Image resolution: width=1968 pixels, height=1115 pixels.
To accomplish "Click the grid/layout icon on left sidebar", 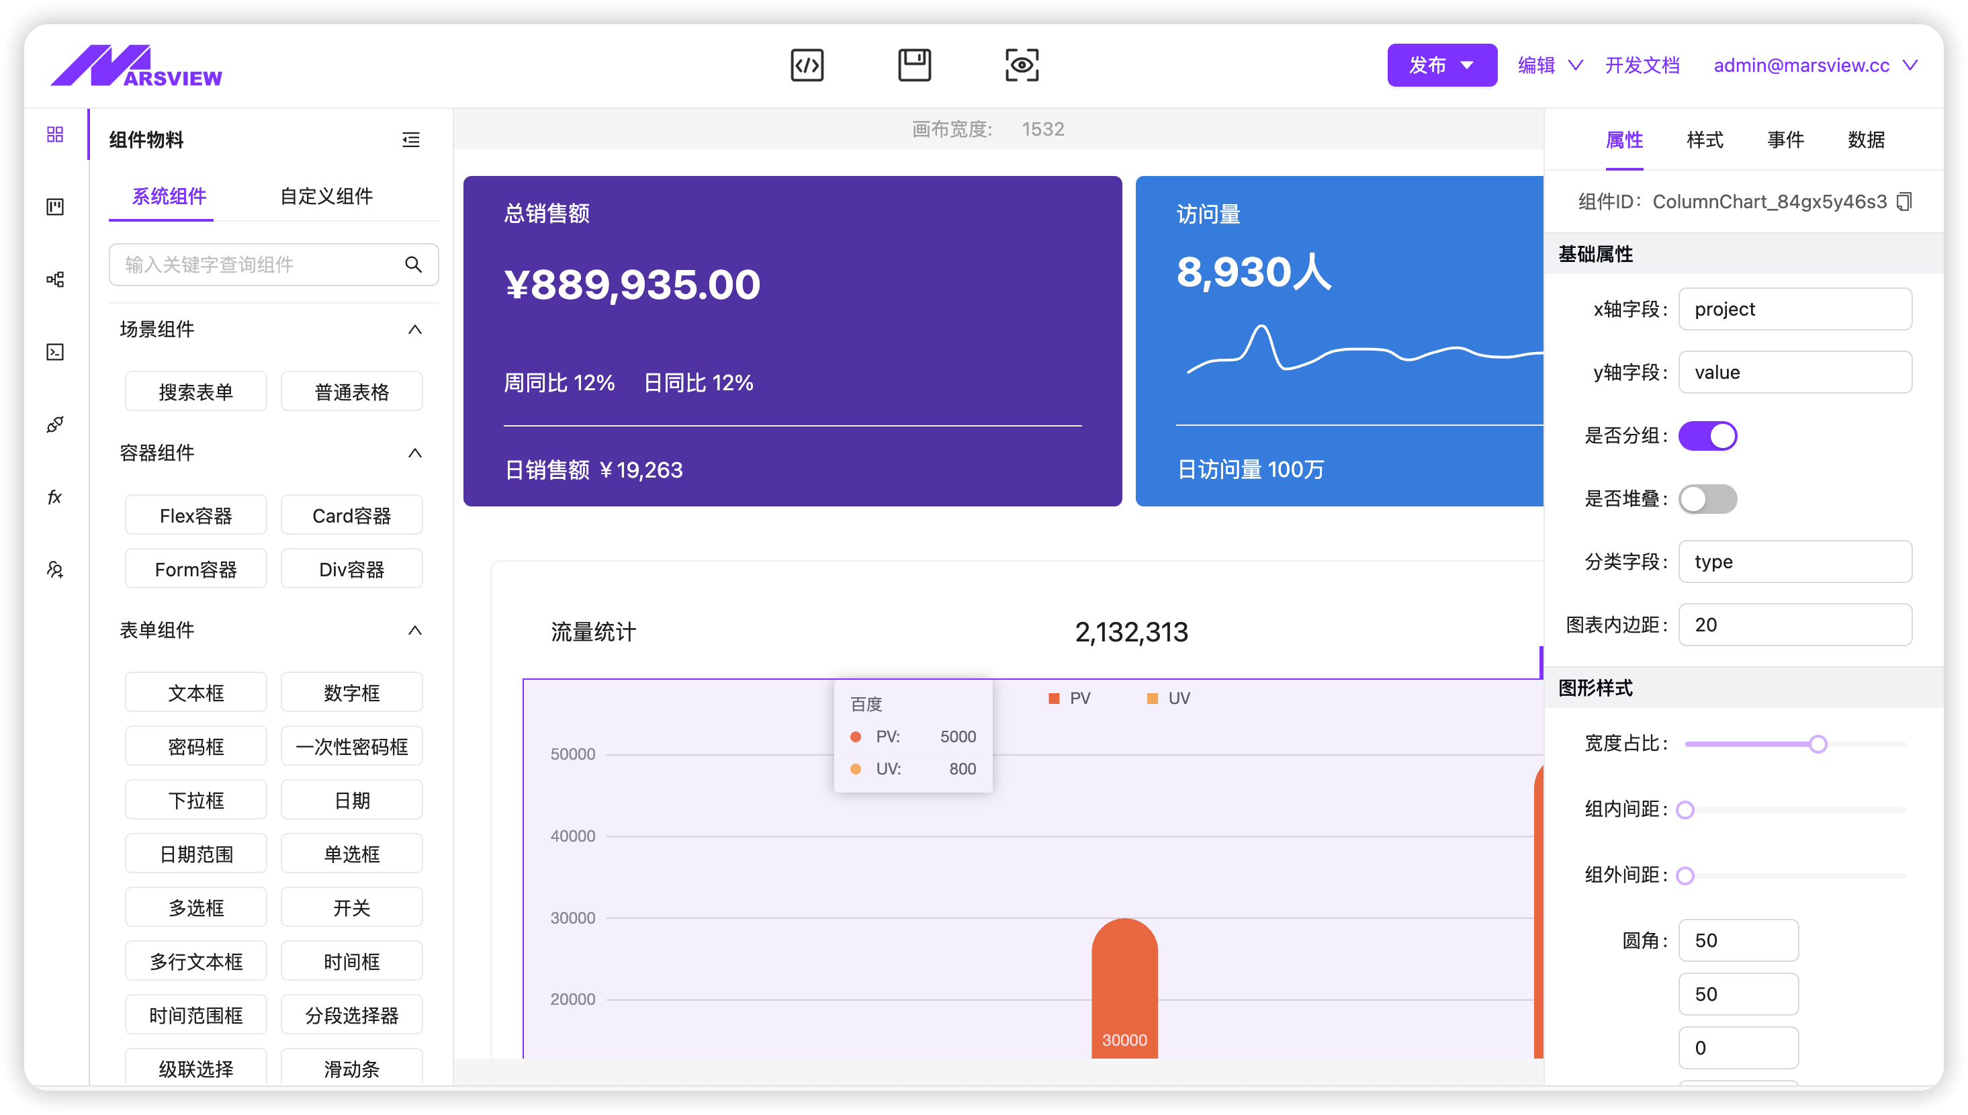I will click(x=54, y=135).
